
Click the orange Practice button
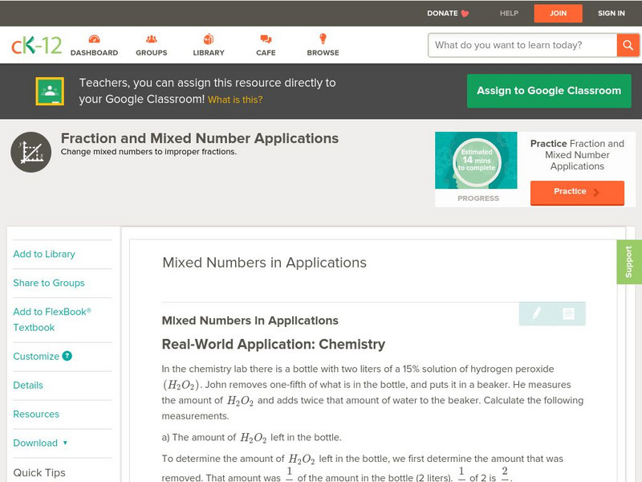(x=576, y=192)
